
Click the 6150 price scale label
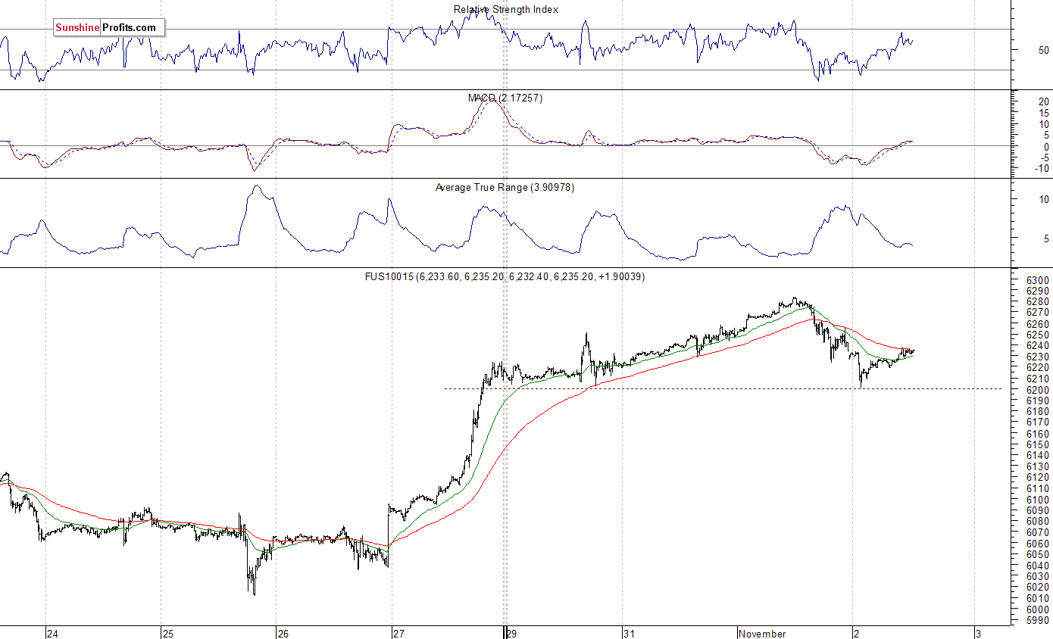click(1037, 444)
